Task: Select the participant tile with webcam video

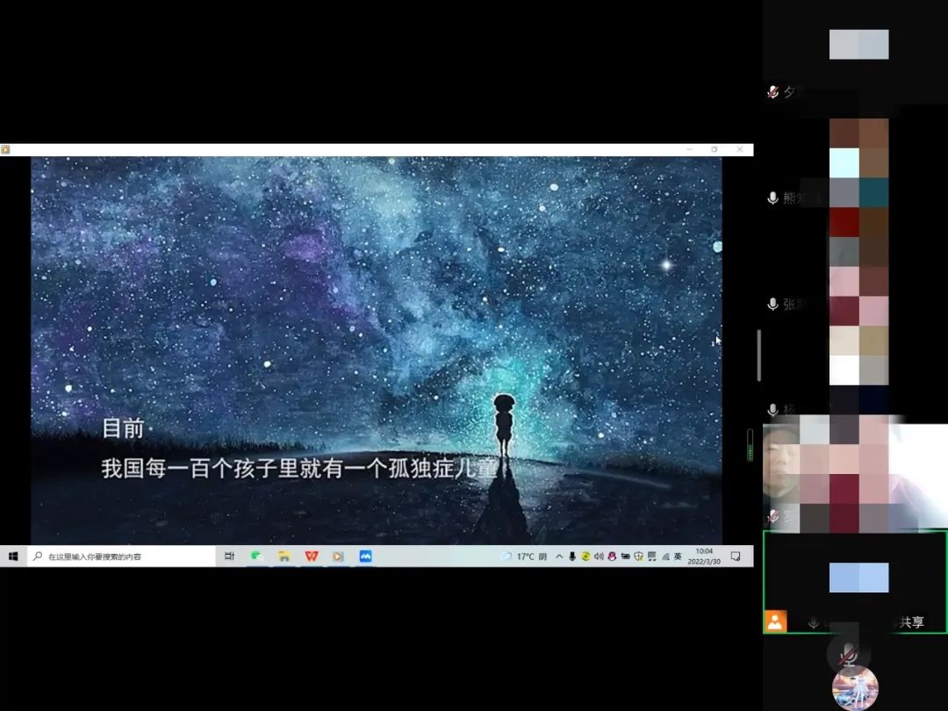Action: (855, 478)
